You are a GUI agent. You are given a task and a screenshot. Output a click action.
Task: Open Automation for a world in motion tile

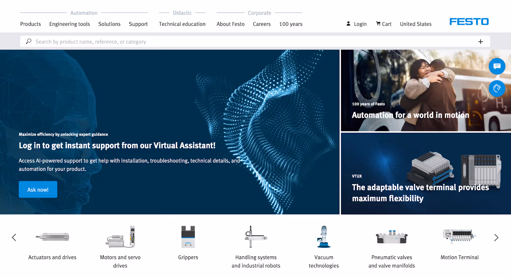[x=426, y=90]
